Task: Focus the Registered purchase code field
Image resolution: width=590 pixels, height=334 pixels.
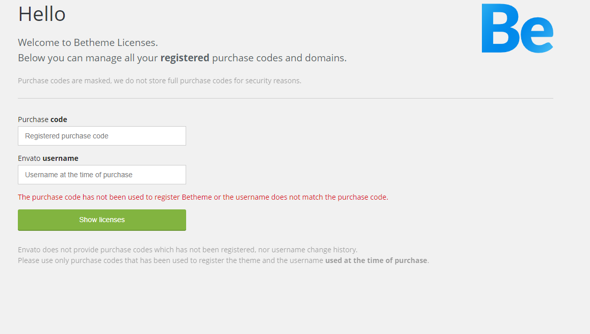Action: pyautogui.click(x=102, y=136)
